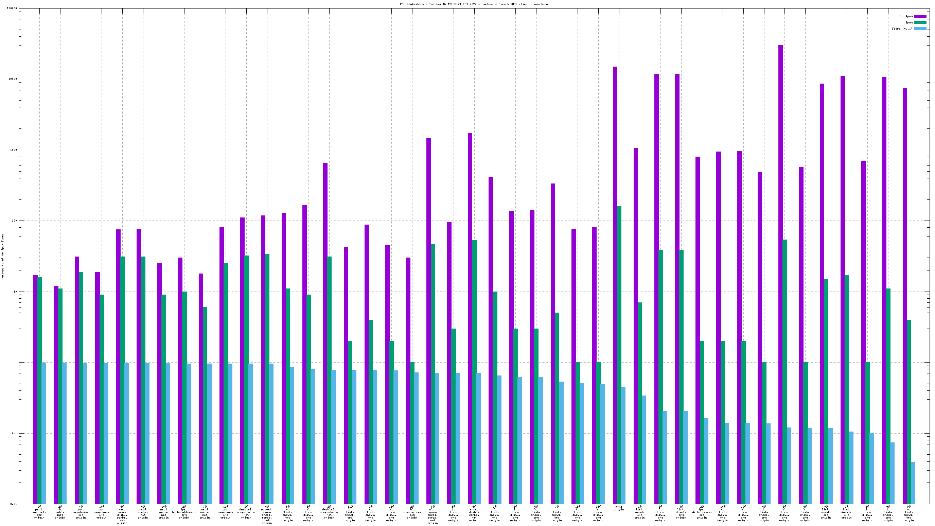Click the blue Score (0..1) legend swatch

point(920,29)
